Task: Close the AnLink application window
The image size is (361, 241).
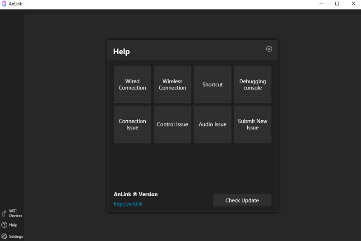Action: (353, 4)
